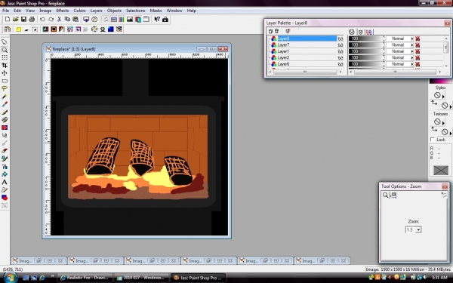Viewport: 453px width, 283px height.
Task: Click the Undo arrow icon
Action: click(42, 20)
